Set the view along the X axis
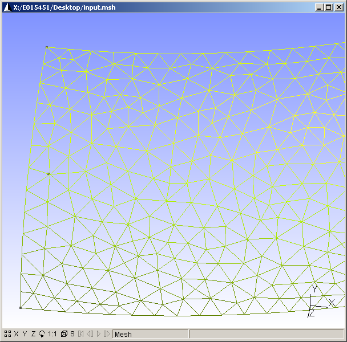The height and width of the screenshot is (342, 347). pyautogui.click(x=17, y=334)
